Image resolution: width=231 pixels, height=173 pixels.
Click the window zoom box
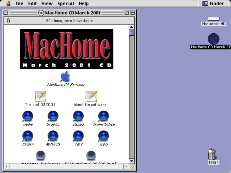(127, 13)
